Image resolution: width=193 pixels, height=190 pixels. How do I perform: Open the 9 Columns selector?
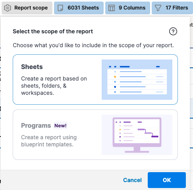coord(127,8)
